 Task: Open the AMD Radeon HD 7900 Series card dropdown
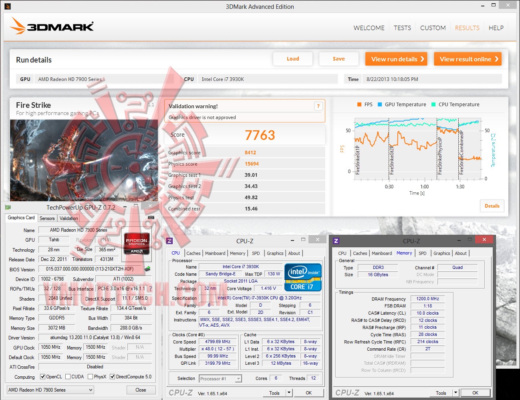tap(50, 390)
